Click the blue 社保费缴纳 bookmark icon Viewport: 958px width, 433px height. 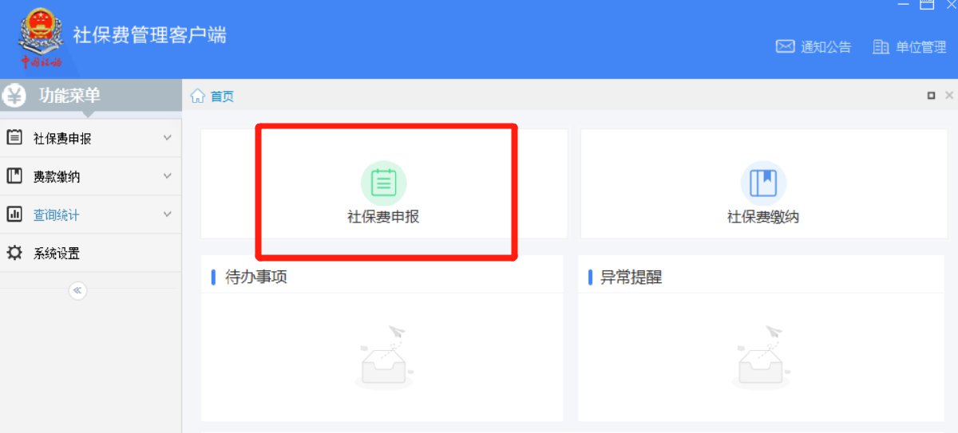pos(763,183)
